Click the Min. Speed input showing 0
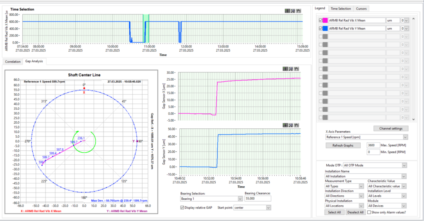 (373, 152)
